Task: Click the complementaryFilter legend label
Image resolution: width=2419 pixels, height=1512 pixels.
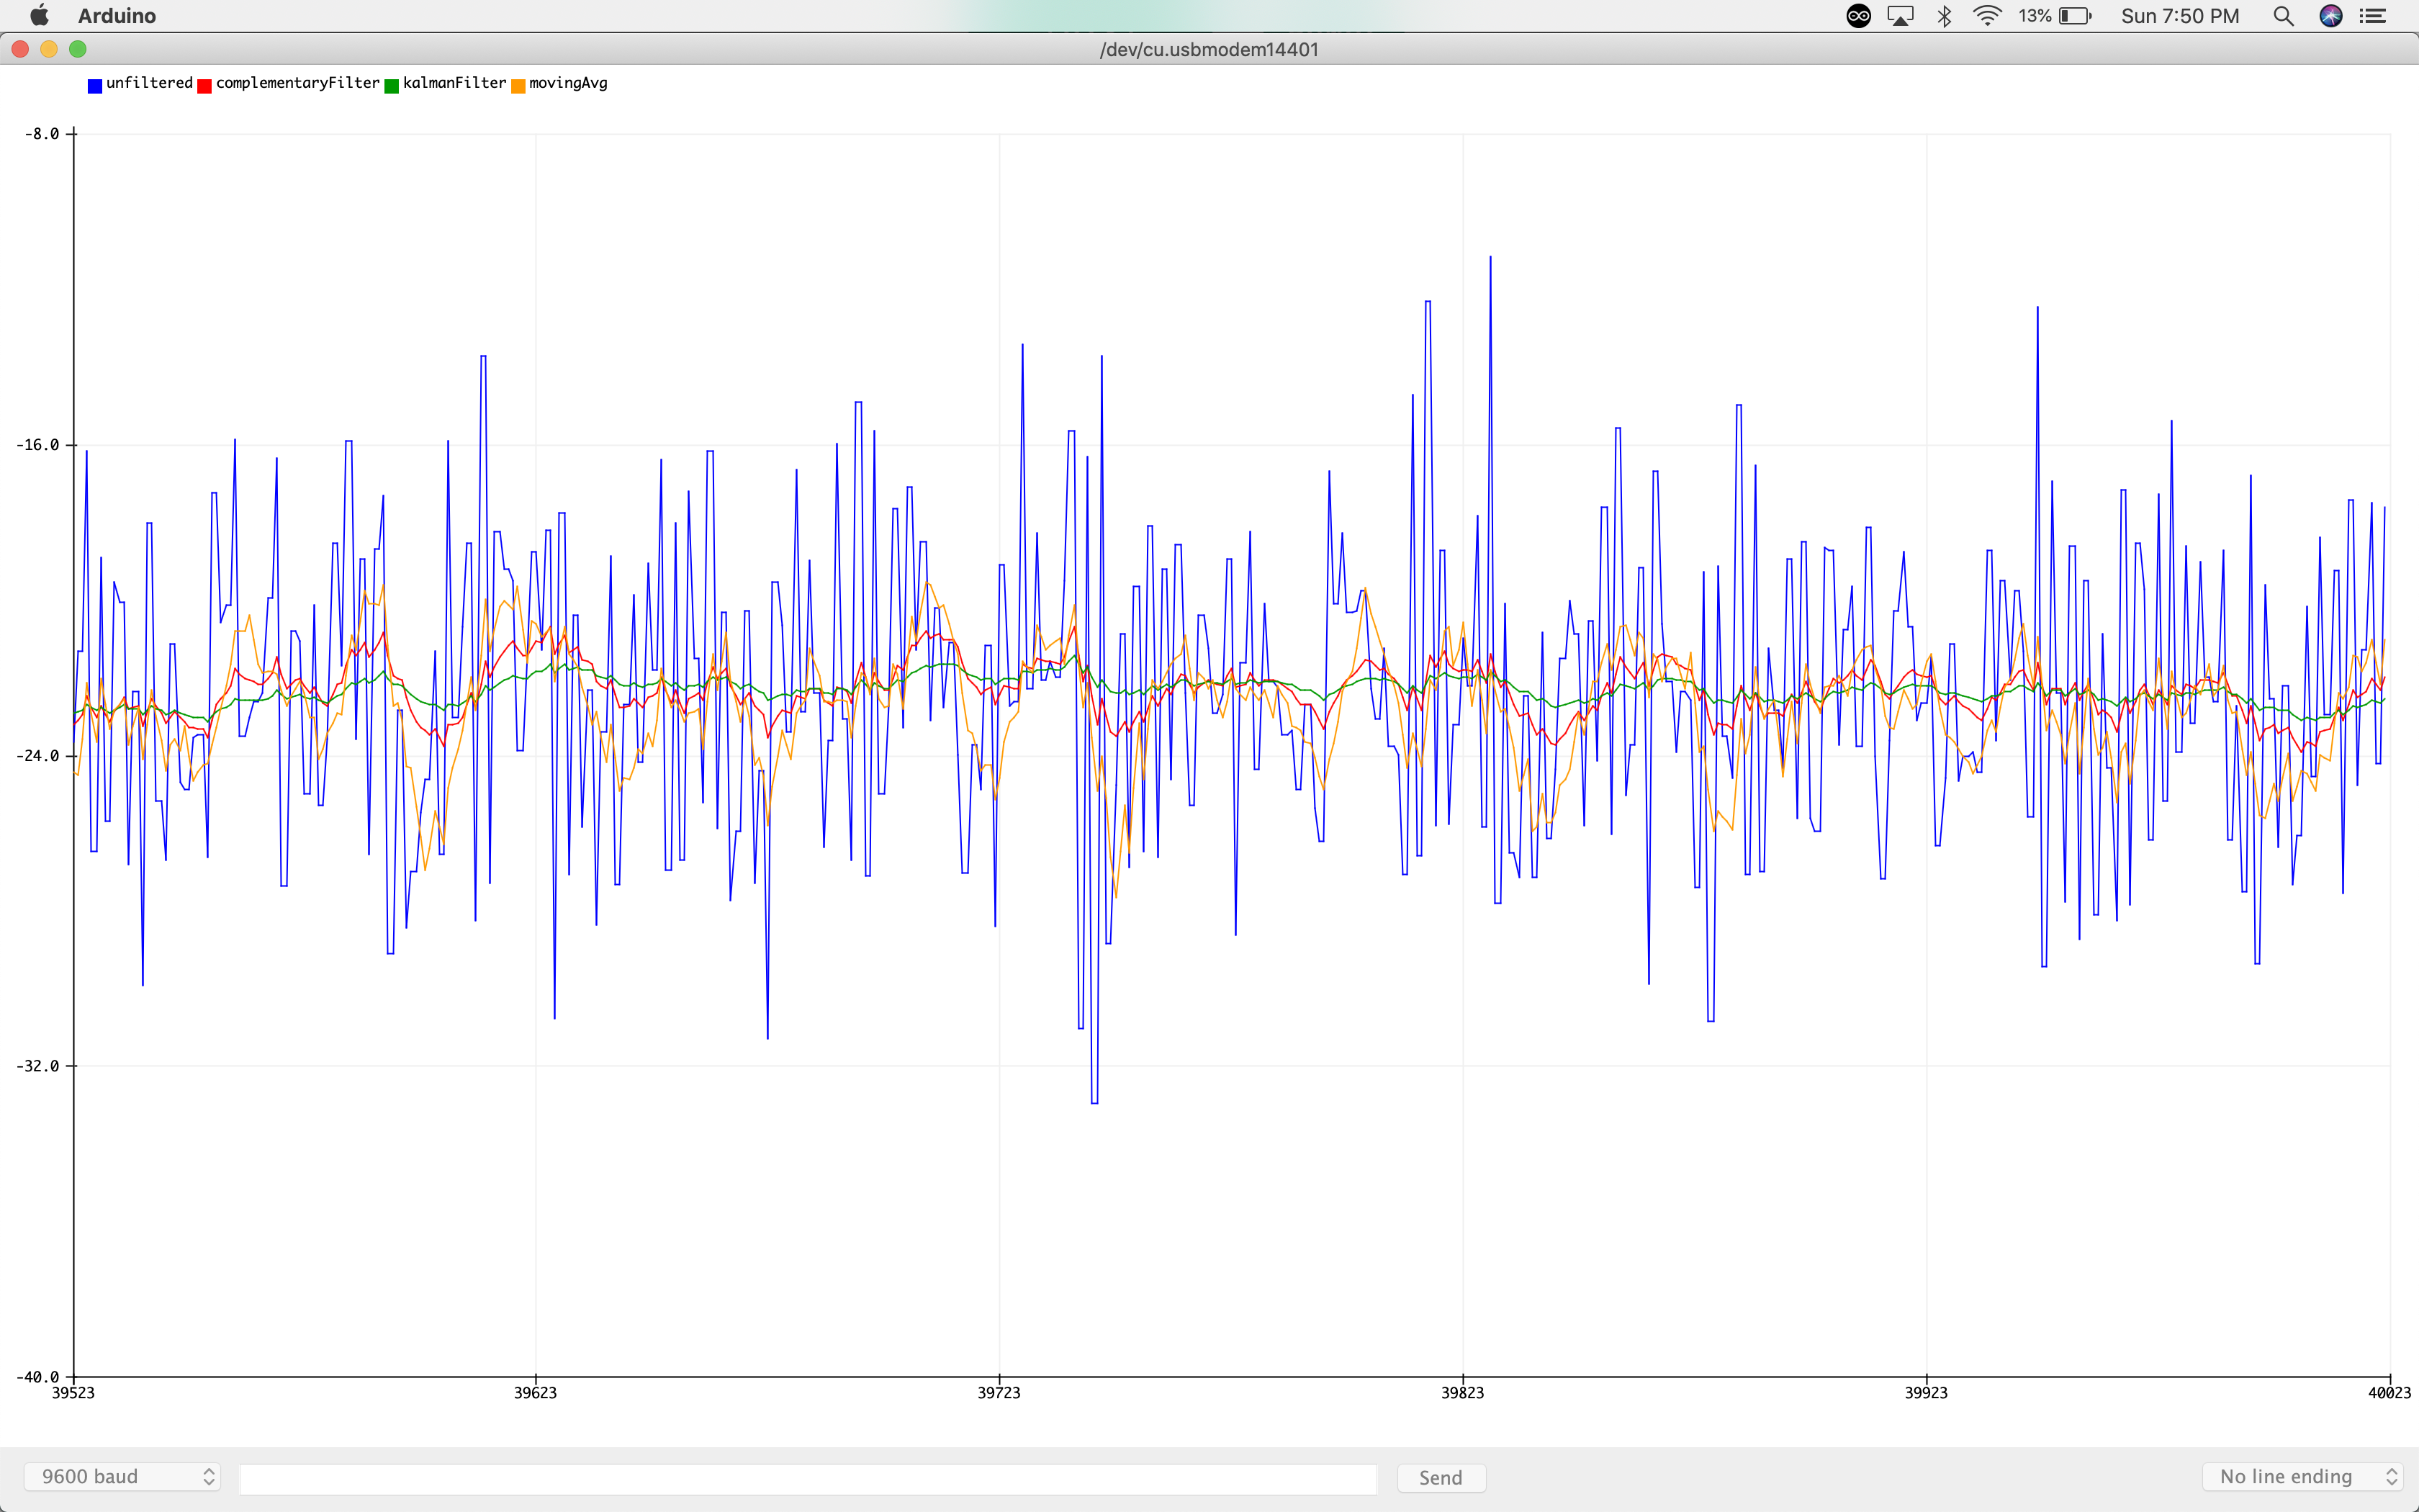Action: [x=298, y=83]
